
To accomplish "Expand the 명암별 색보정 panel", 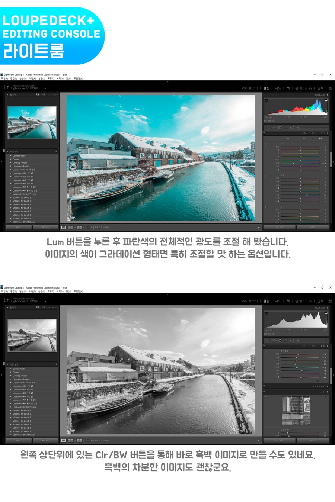I will [328, 386].
